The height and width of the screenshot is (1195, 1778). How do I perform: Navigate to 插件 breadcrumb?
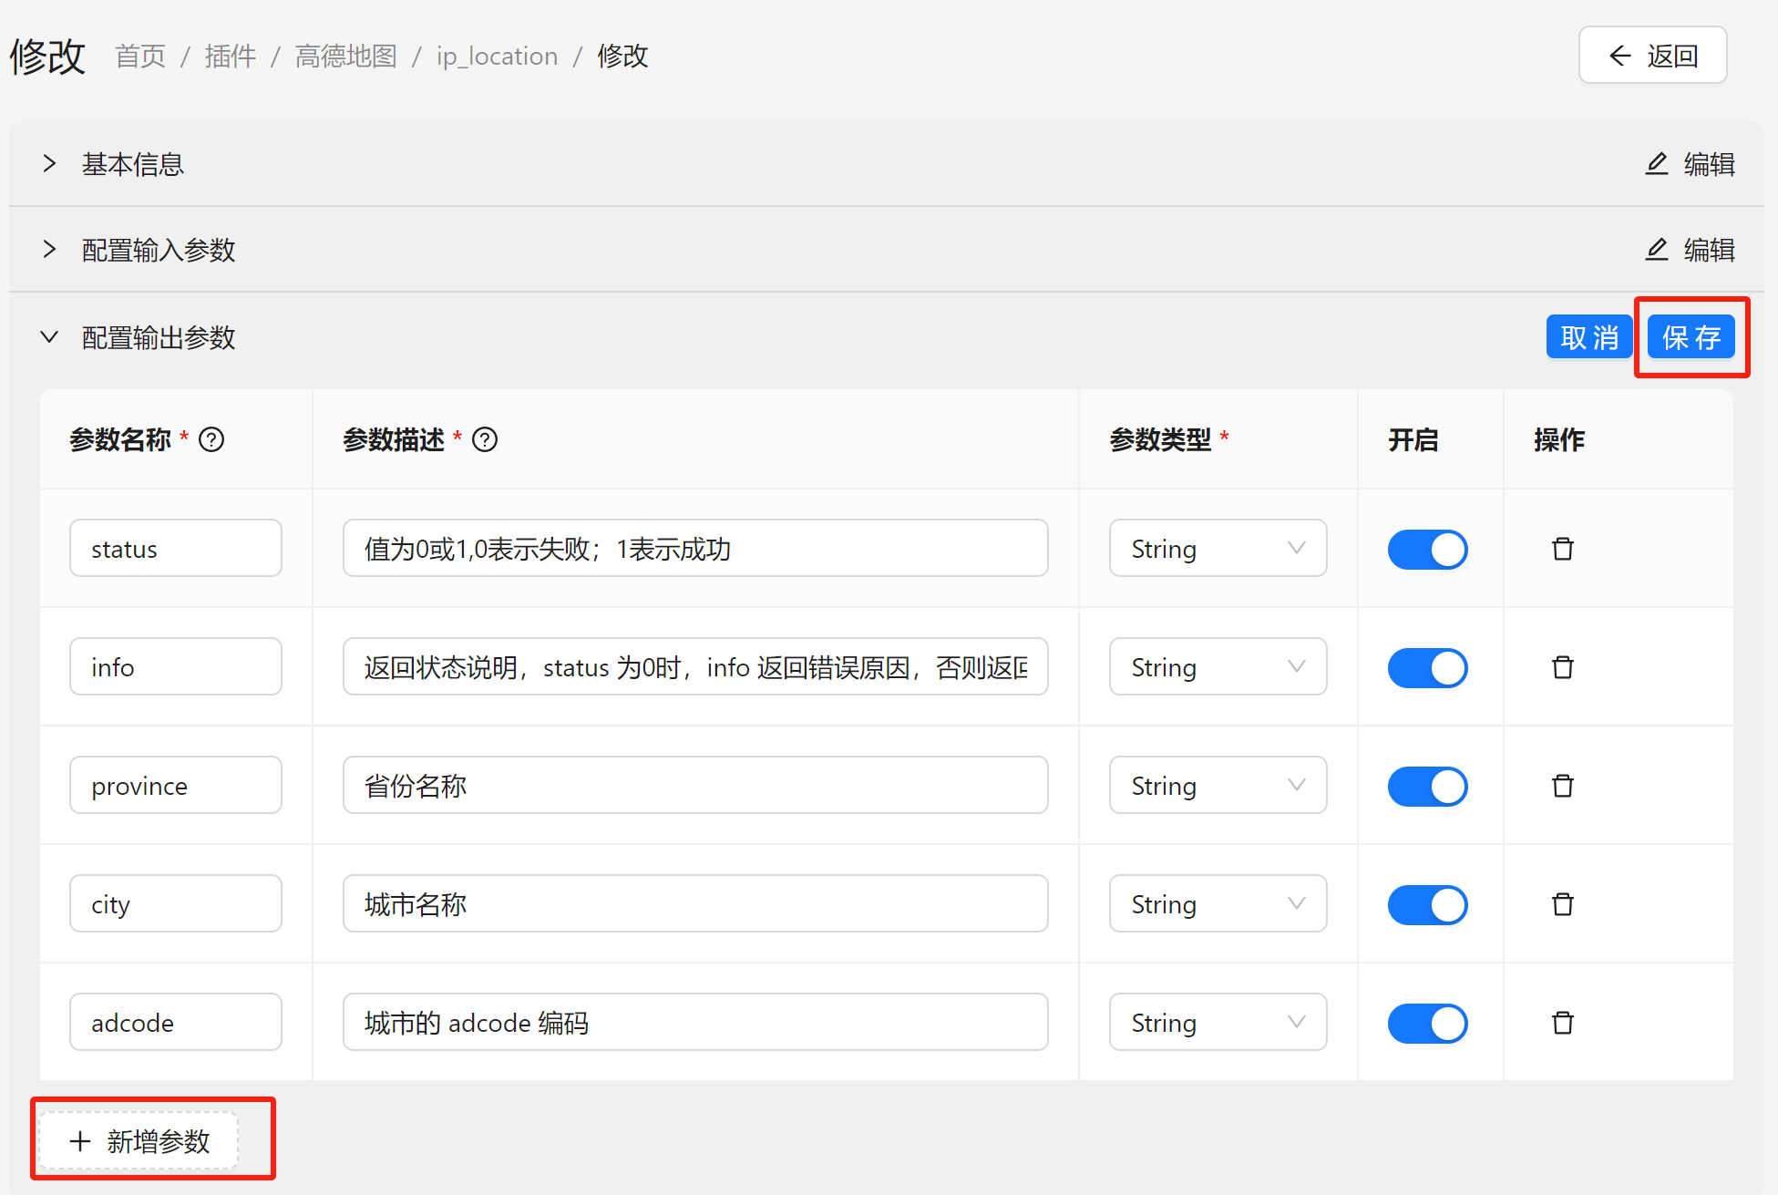230,57
